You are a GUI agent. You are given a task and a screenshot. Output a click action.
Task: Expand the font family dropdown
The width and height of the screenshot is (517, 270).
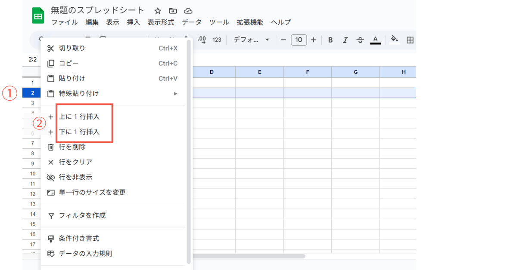click(x=251, y=40)
